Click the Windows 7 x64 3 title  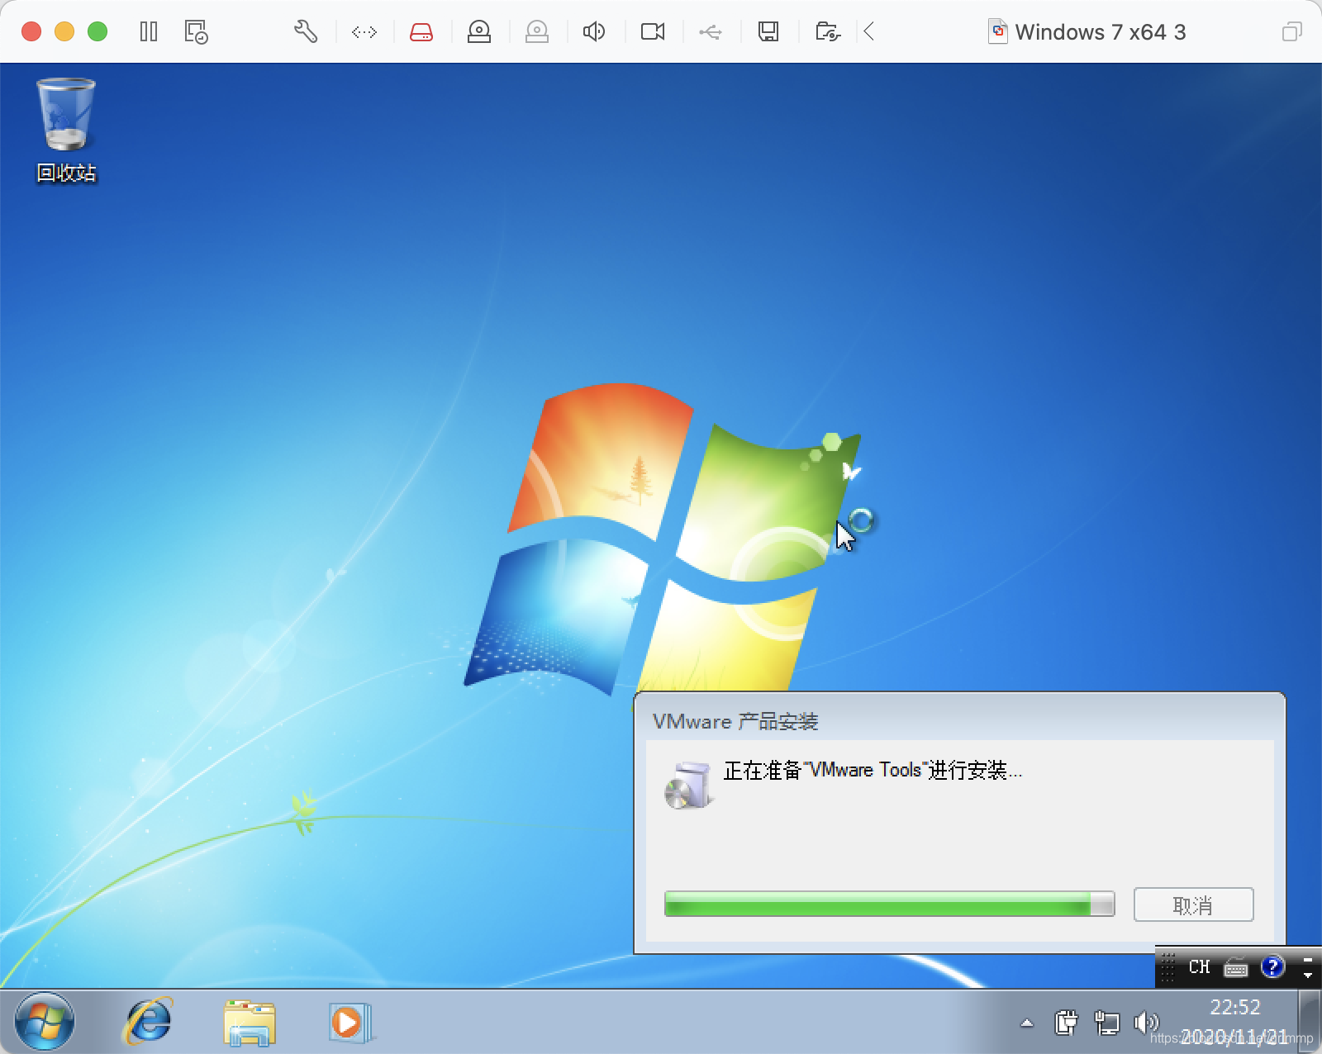pyautogui.click(x=1100, y=32)
